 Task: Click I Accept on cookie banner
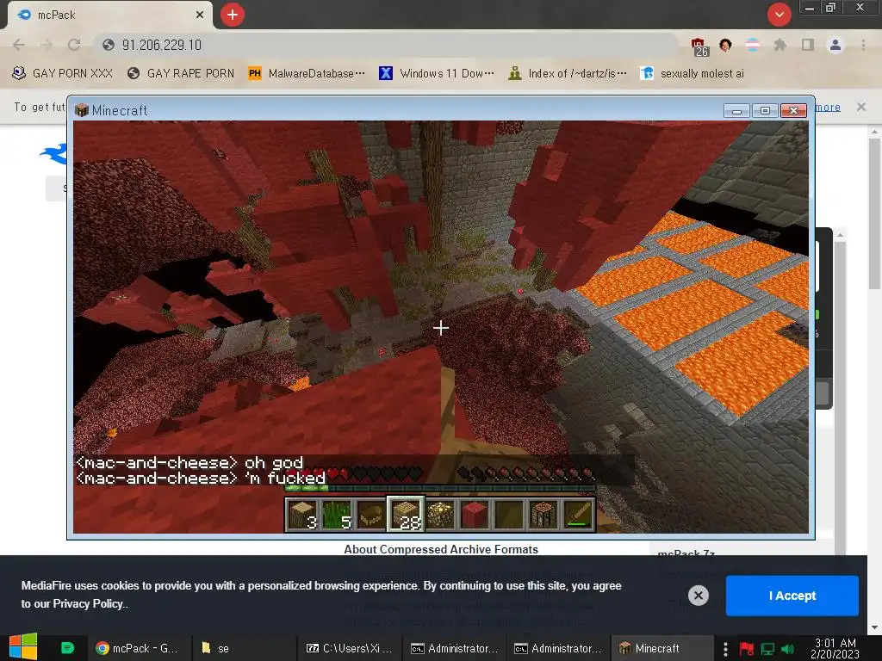click(x=792, y=596)
